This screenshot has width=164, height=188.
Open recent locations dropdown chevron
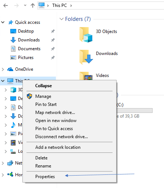25,5
